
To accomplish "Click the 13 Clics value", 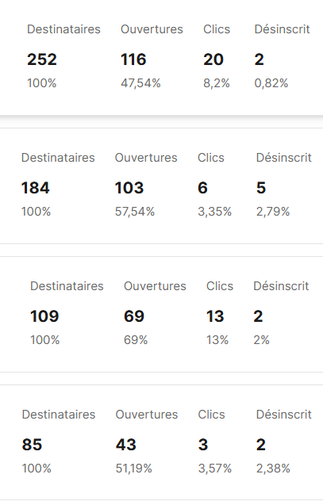I will tap(215, 316).
